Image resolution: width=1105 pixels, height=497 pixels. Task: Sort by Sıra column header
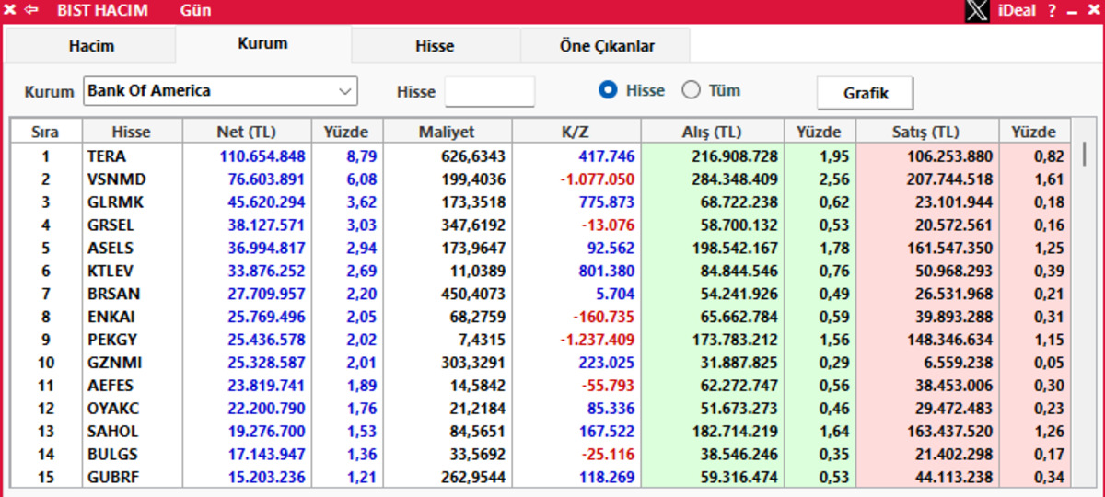click(45, 132)
